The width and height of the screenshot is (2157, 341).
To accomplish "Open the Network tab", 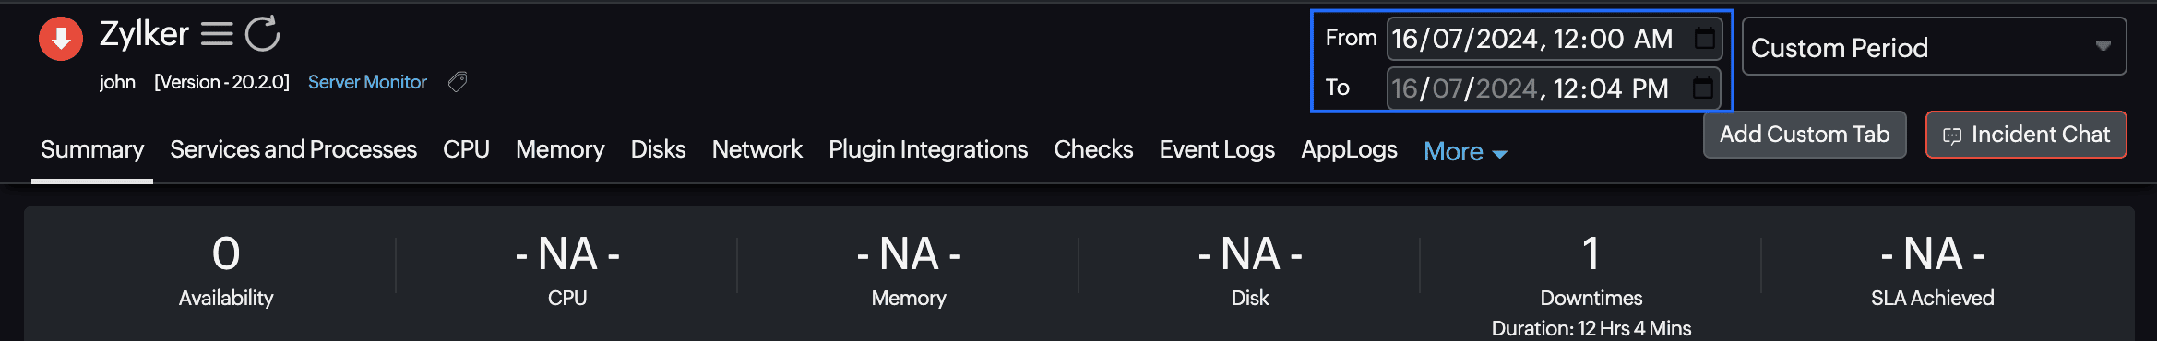I will [x=757, y=149].
